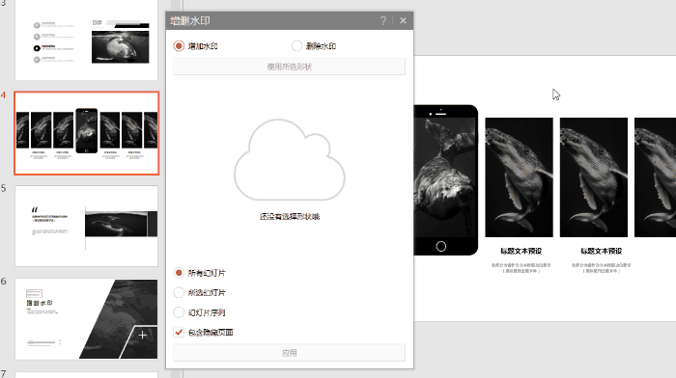The width and height of the screenshot is (676, 378).
Task: Select the second whale picture on the slide
Action: [594, 177]
